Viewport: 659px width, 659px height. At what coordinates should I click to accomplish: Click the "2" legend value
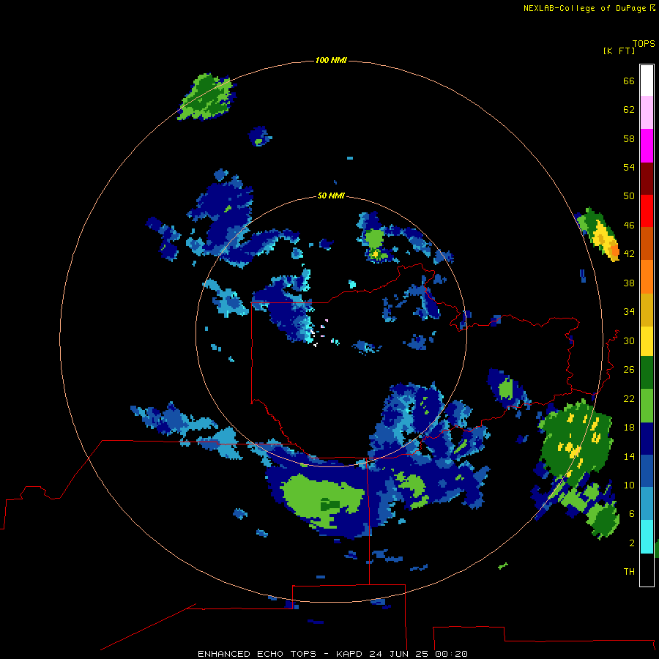(632, 543)
